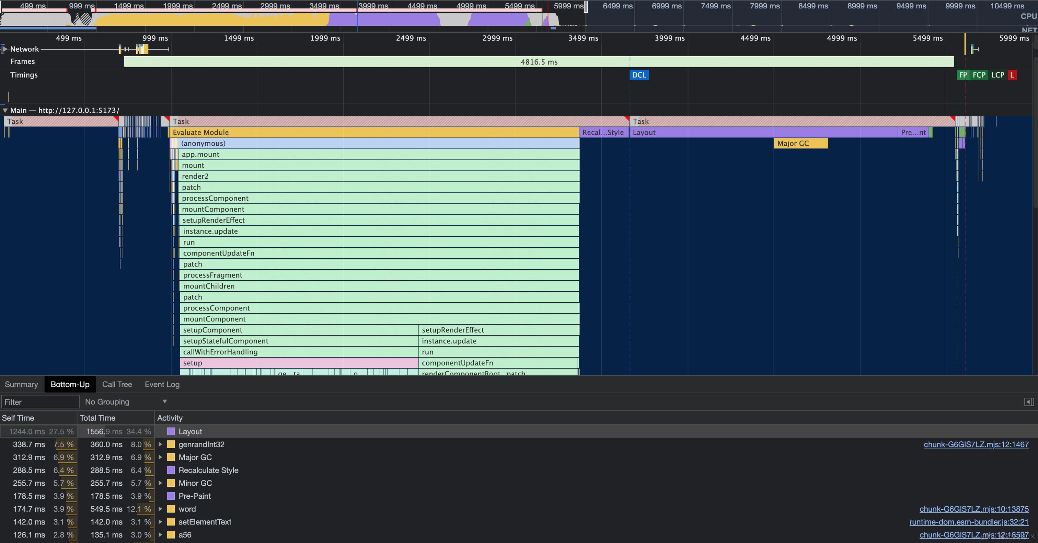Image resolution: width=1038 pixels, height=543 pixels.
Task: Click the heaviest stack sidebar toggle icon
Action: pos(1029,402)
